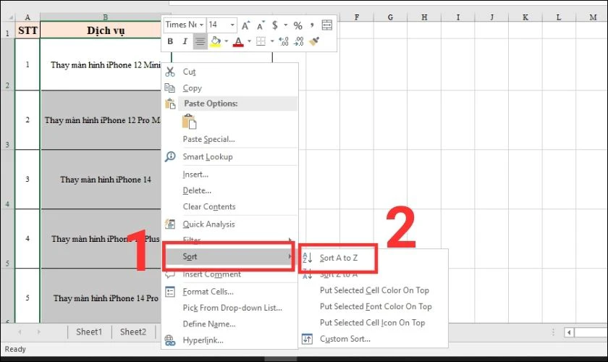
Task: Click the Merge and Center icon
Action: pyautogui.click(x=327, y=25)
